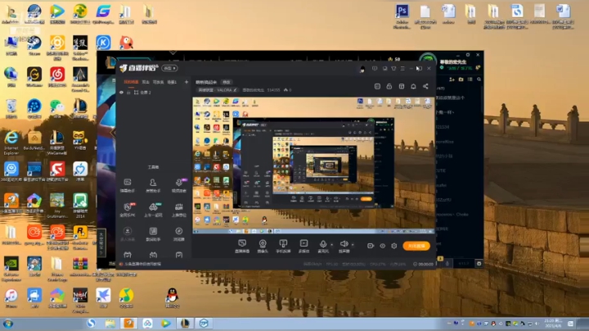The image size is (589, 331).
Task: Open NetEase Cloud Music desktop icon
Action: point(57,77)
